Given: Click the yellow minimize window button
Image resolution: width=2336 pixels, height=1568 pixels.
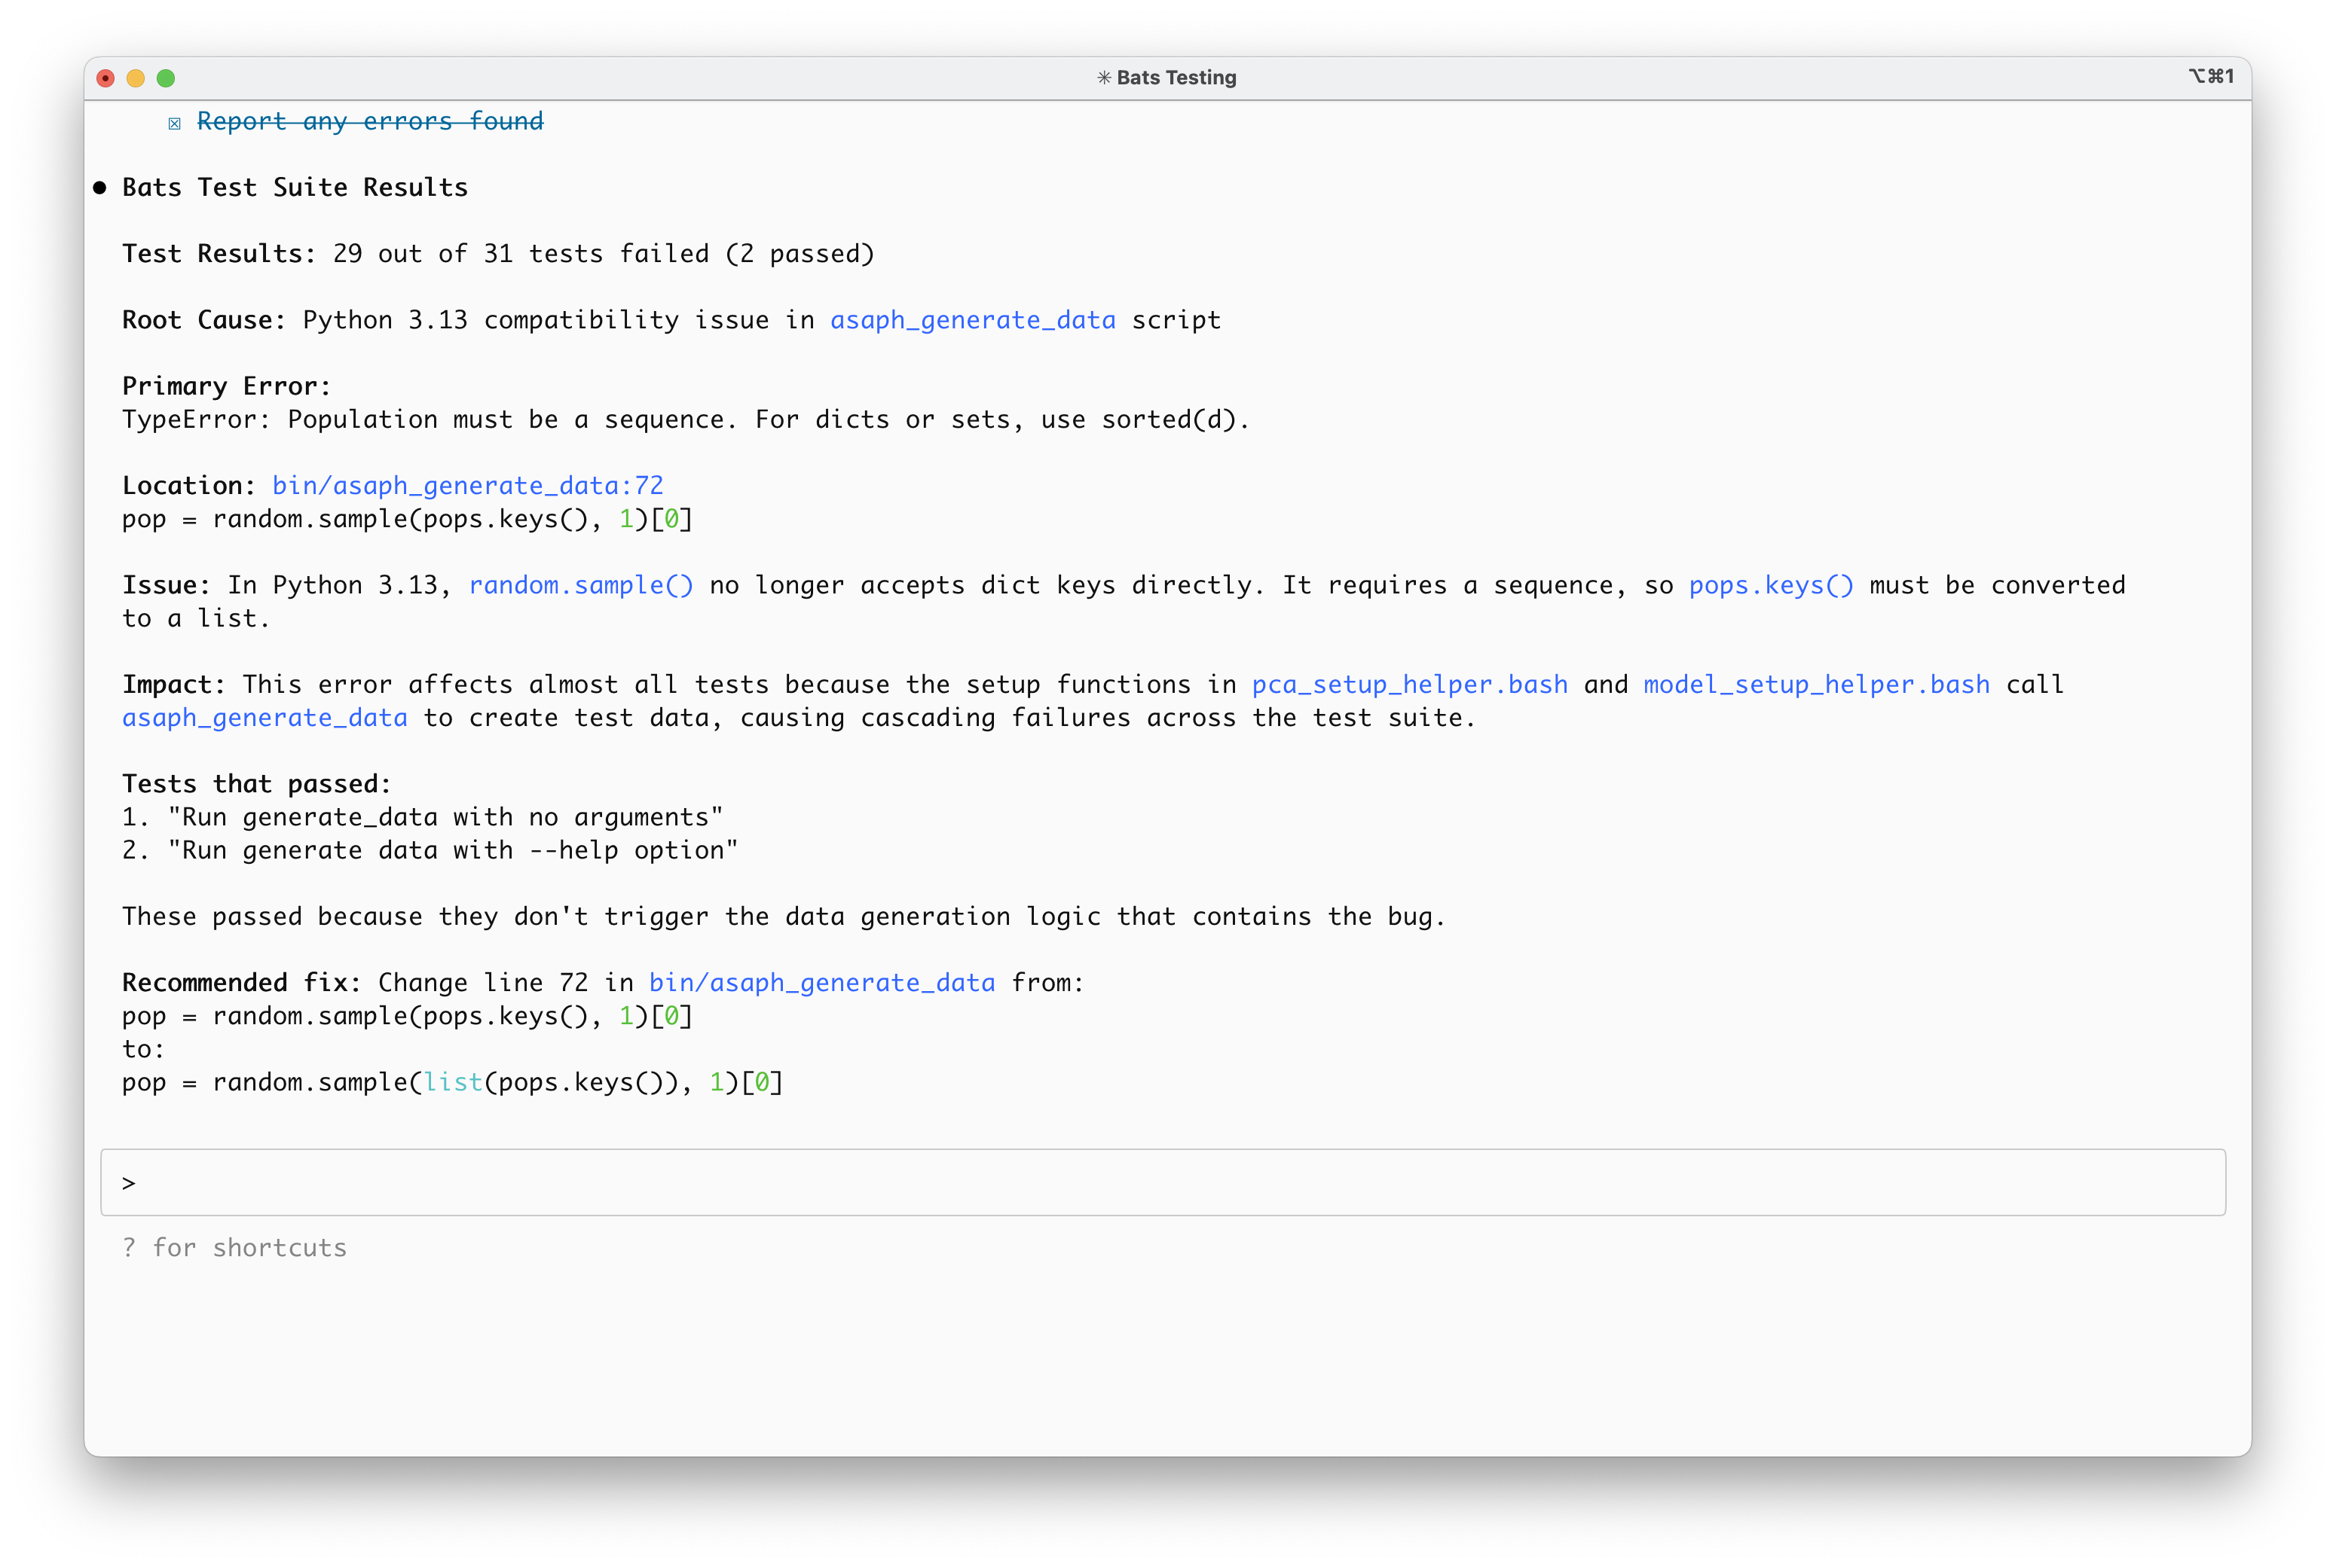Looking at the screenshot, I should point(136,78).
